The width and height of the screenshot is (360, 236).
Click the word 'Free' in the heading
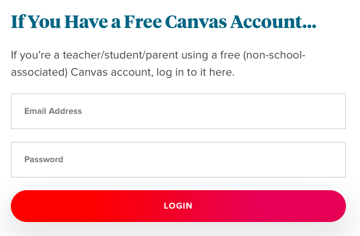(143, 22)
